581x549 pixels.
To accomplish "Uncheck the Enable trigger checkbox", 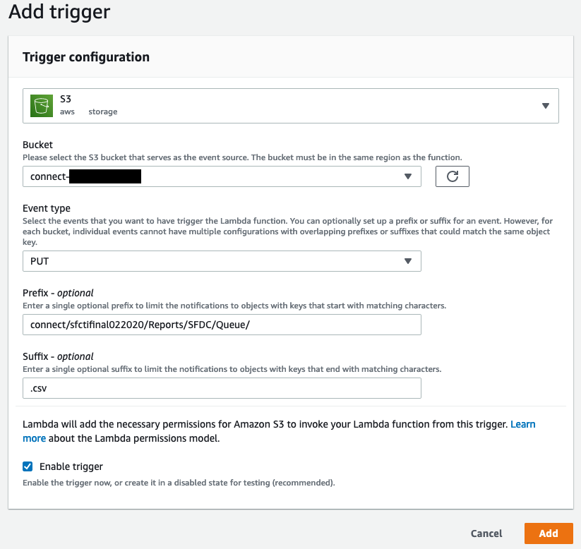I will coord(28,466).
